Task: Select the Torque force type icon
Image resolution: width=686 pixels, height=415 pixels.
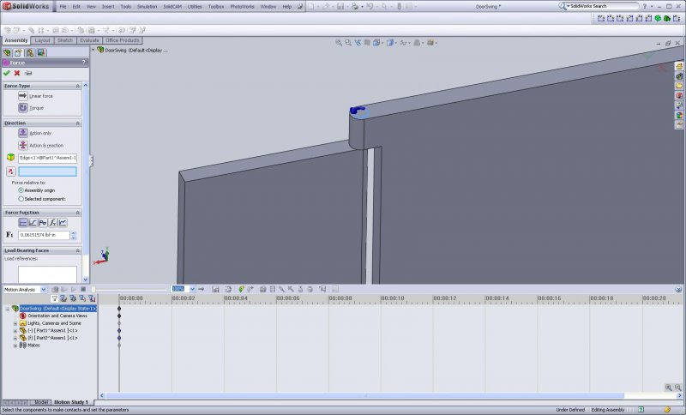Action: point(23,107)
